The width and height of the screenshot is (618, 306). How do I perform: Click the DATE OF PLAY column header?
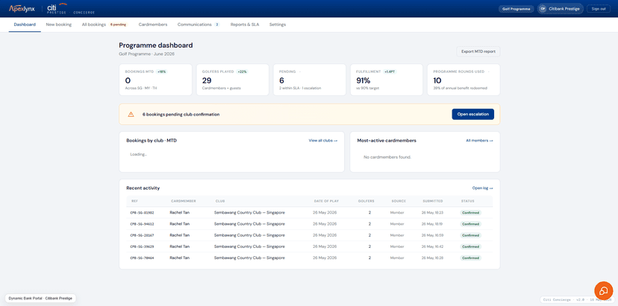click(x=326, y=201)
